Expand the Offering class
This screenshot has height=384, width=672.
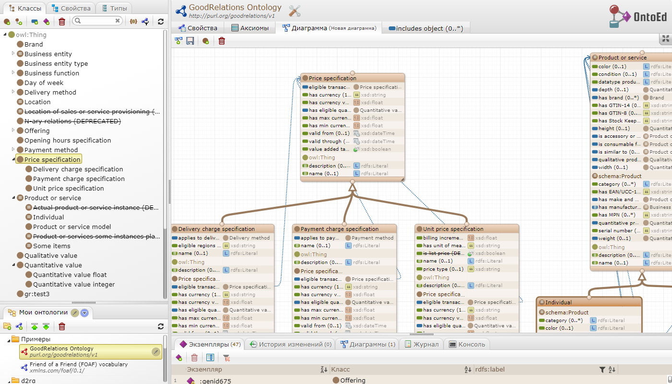point(13,130)
